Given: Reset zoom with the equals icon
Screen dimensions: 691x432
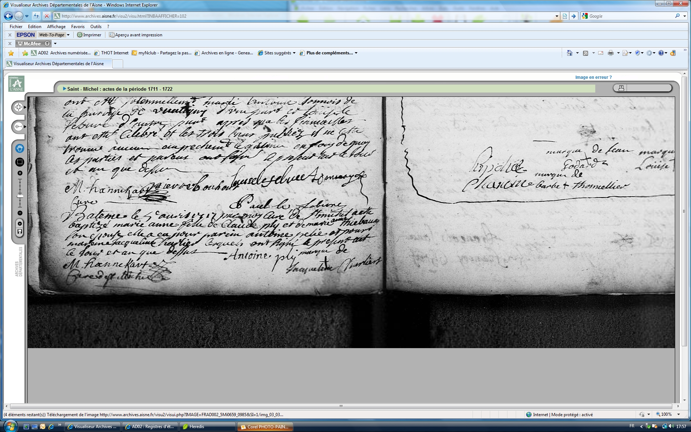Looking at the screenshot, I should point(20,224).
